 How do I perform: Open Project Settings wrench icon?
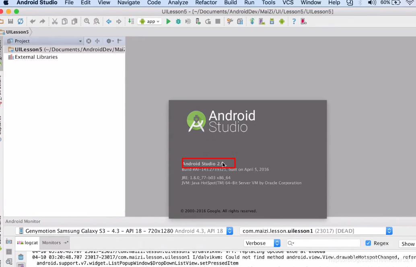(x=230, y=21)
